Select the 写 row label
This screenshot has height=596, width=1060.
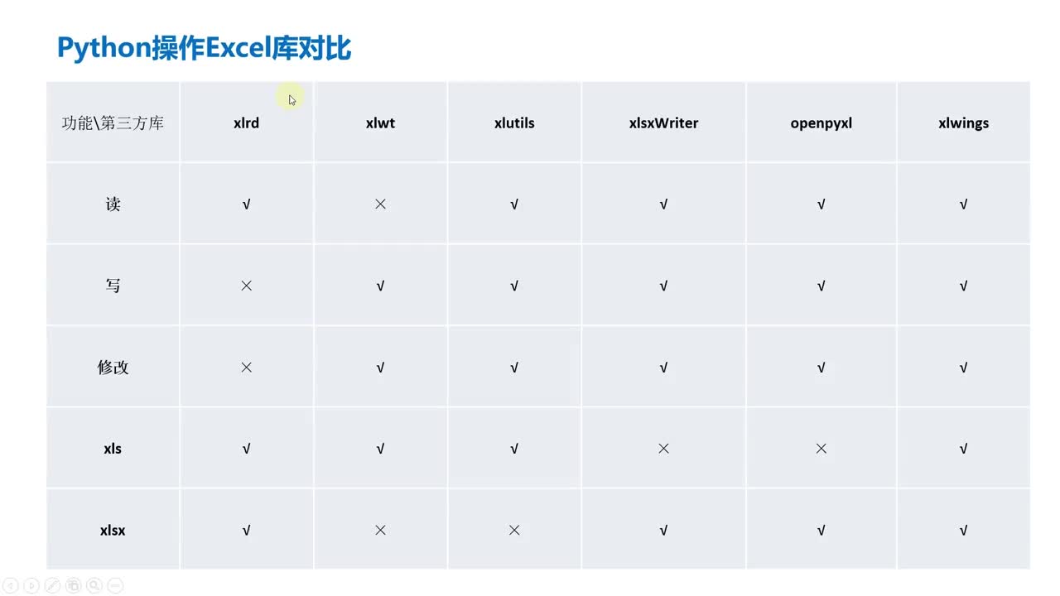coord(113,286)
